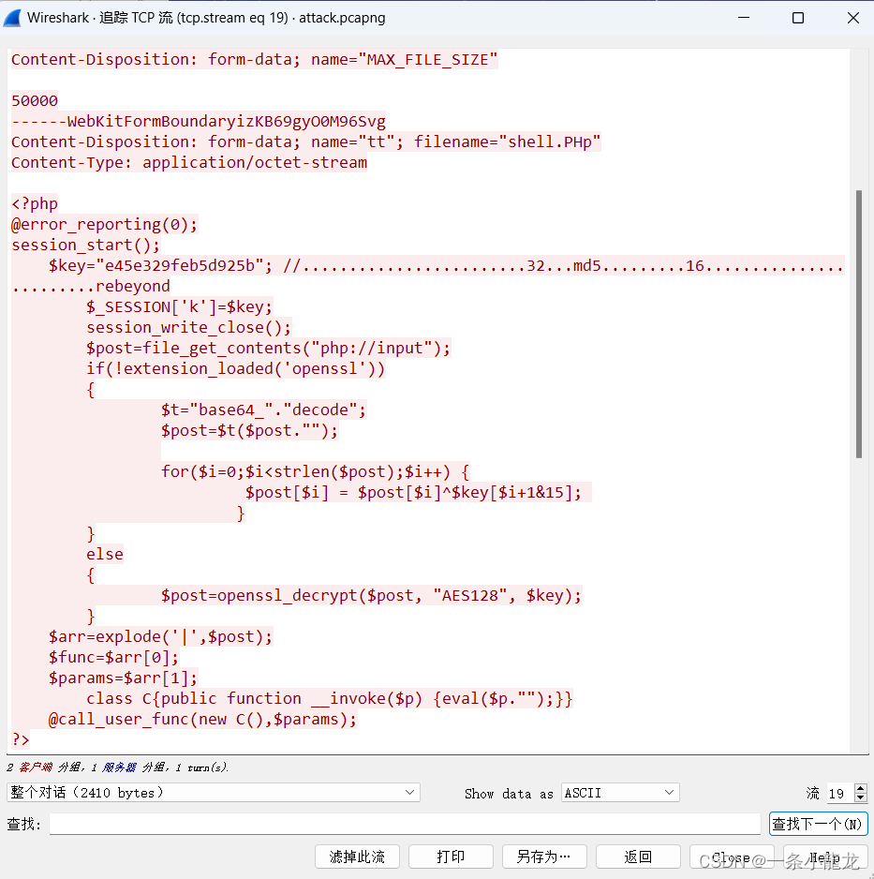This screenshot has height=879, width=874.
Task: Click the @call_user_func(new C(),$params); line
Action: (203, 720)
